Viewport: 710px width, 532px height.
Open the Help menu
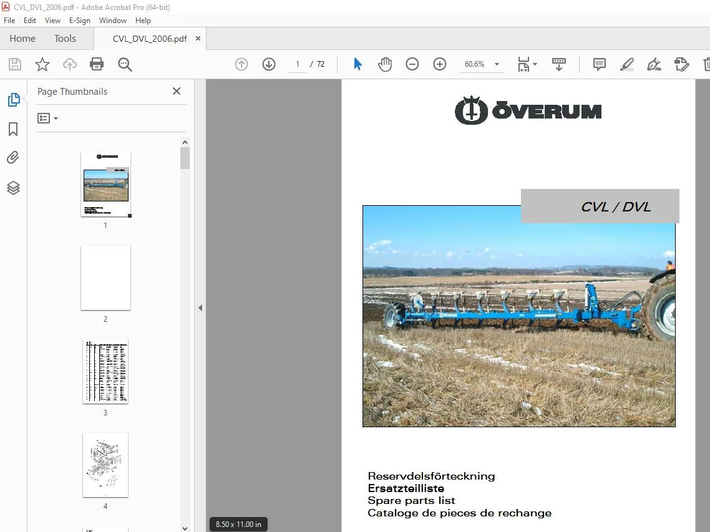tap(143, 21)
